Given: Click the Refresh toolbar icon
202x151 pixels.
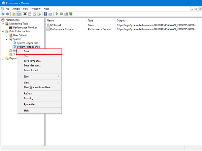Looking at the screenshot, I should tap(35, 14).
